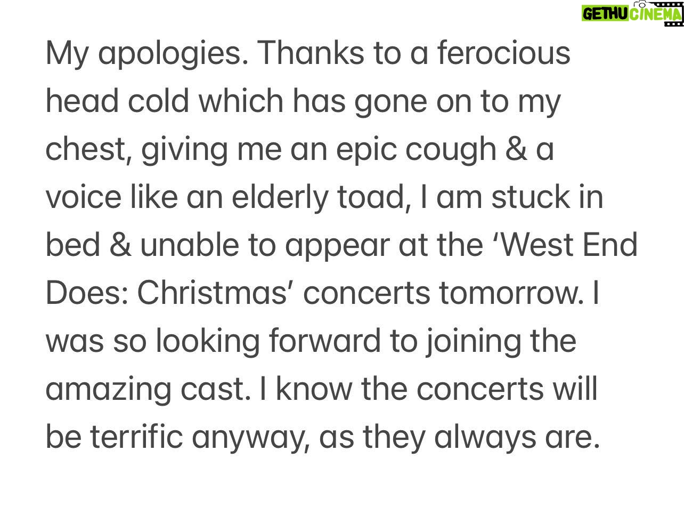
Task: Click the phrase 'stuck in' on fourth line
Action: 547,197
